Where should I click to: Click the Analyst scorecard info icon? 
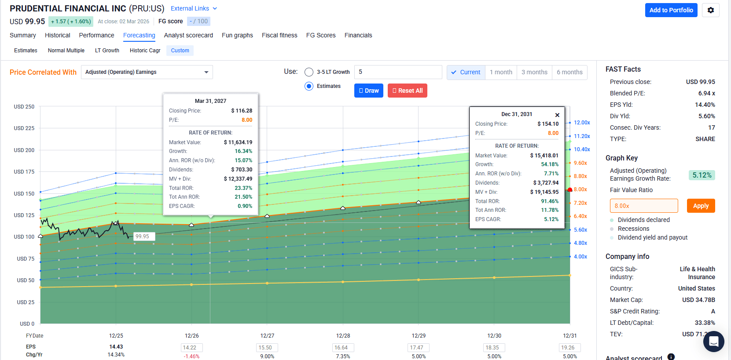[671, 357]
